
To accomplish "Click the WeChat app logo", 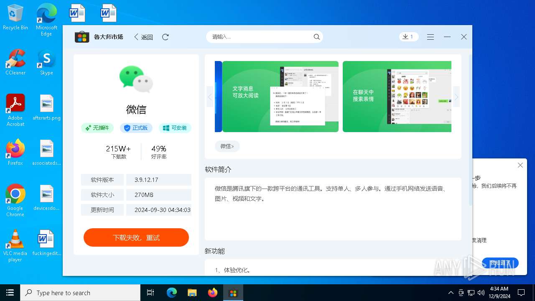I will 136,79.
